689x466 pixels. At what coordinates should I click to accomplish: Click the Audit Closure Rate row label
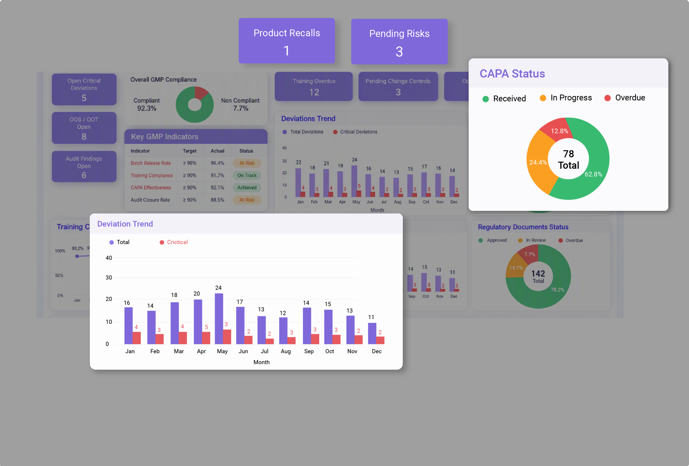coord(150,200)
